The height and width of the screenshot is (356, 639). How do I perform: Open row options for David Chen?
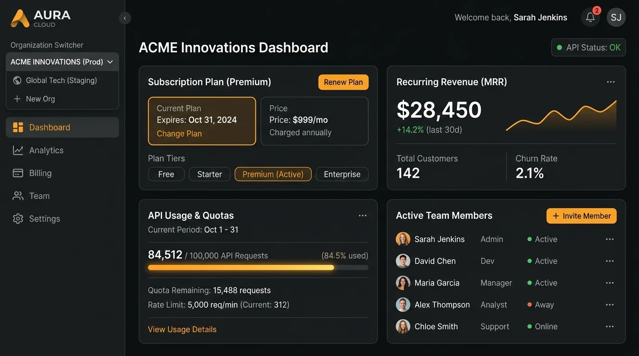click(x=610, y=261)
